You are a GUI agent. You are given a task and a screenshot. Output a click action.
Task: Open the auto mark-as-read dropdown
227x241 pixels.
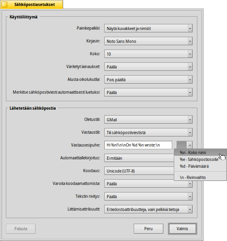[148, 92]
